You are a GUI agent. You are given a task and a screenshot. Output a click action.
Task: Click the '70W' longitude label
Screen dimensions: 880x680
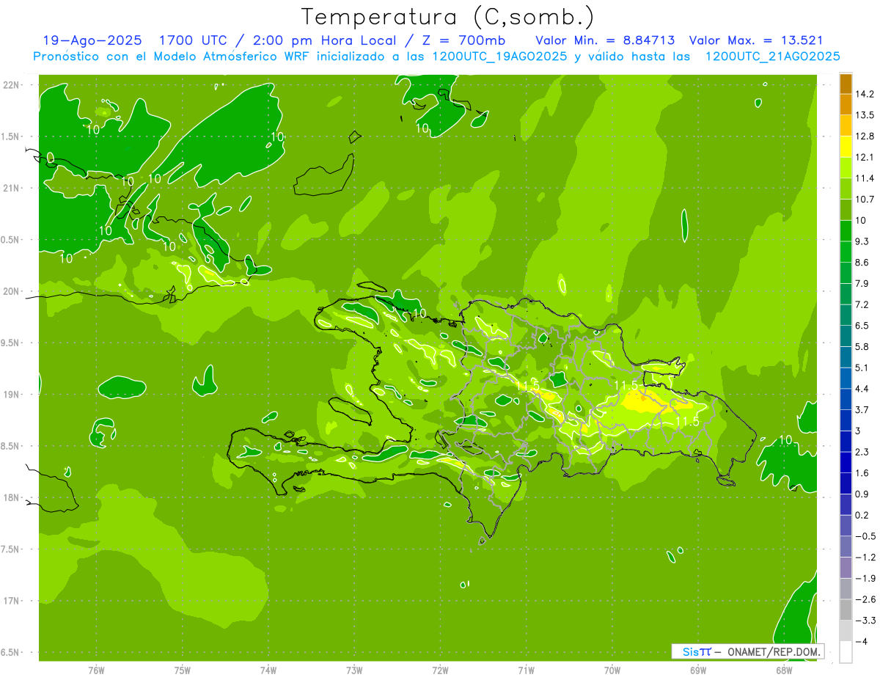(x=612, y=670)
